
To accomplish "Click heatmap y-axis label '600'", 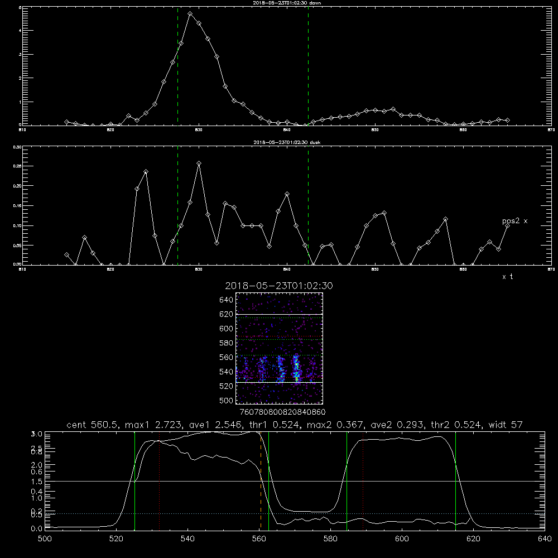I will coord(227,329).
